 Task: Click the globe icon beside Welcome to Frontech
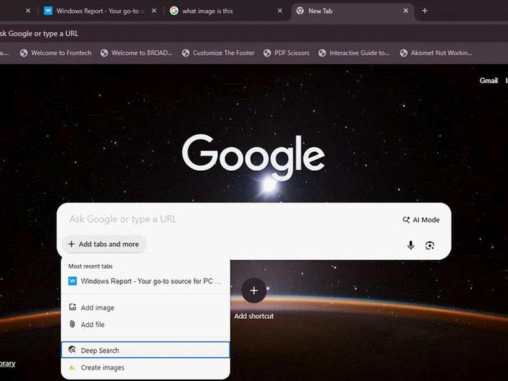(23, 53)
